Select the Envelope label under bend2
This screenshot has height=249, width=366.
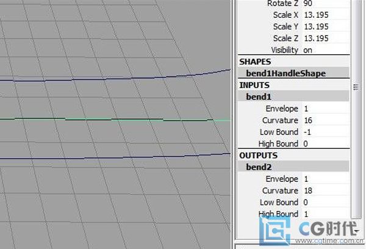[x=282, y=179]
